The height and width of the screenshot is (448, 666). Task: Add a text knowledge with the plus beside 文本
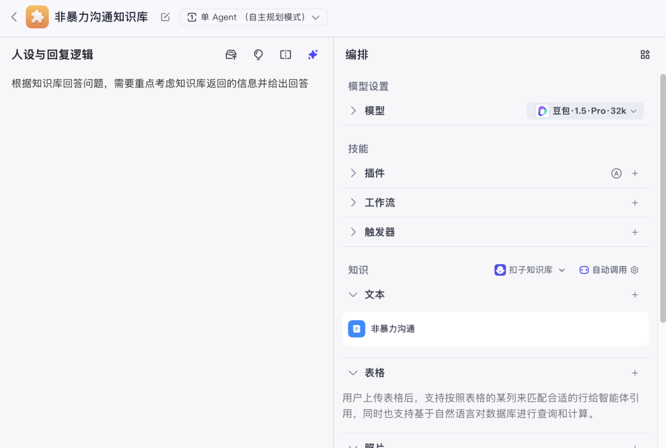click(635, 295)
